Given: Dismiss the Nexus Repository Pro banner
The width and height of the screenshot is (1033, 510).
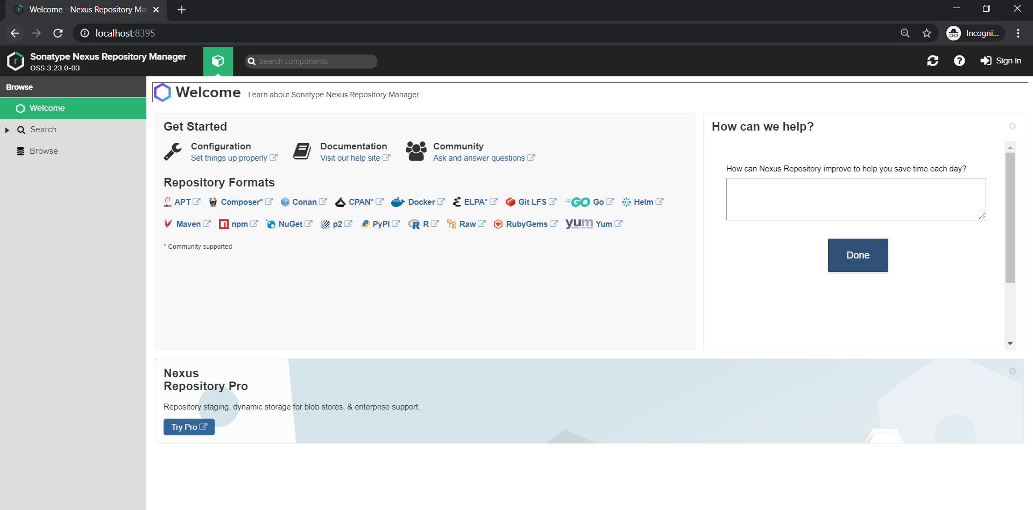Looking at the screenshot, I should [1012, 371].
